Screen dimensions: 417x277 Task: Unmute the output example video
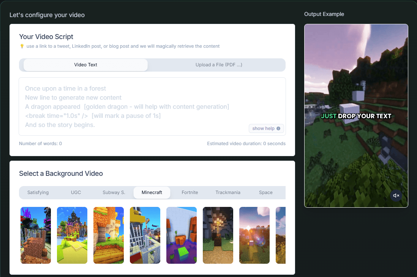point(396,196)
